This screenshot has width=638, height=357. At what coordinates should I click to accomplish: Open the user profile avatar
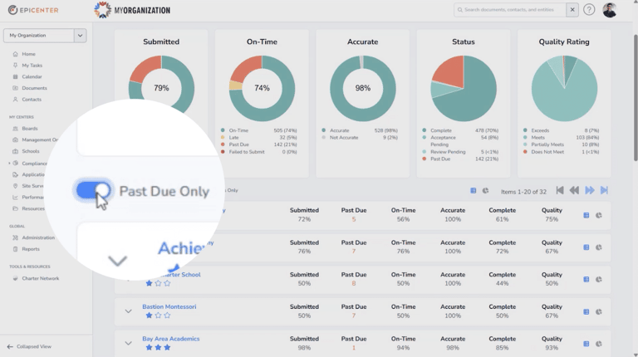(x=610, y=10)
